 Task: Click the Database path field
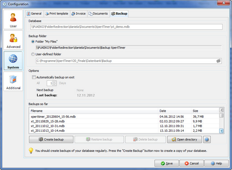point(127,27)
